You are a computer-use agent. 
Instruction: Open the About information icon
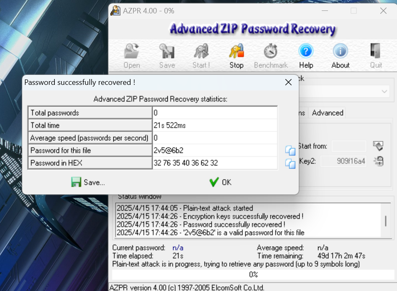340,51
